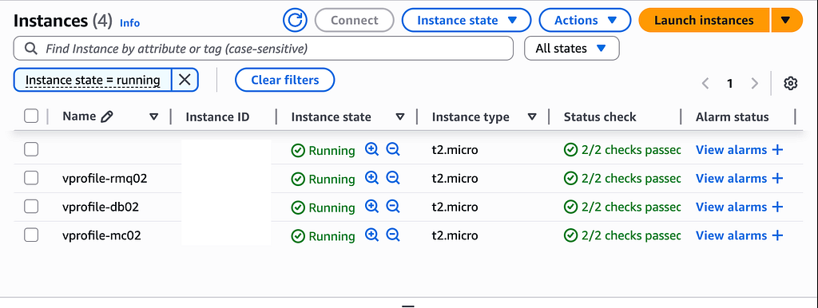This screenshot has height=308, width=818.
Task: Click the Connect button
Action: pyautogui.click(x=354, y=20)
